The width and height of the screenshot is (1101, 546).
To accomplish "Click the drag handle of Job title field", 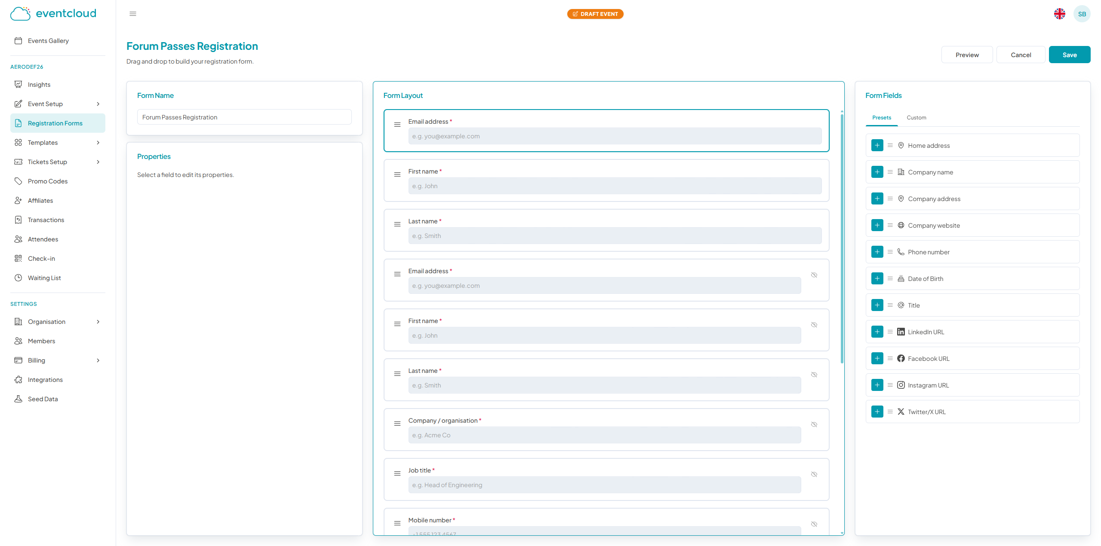I will pos(397,473).
